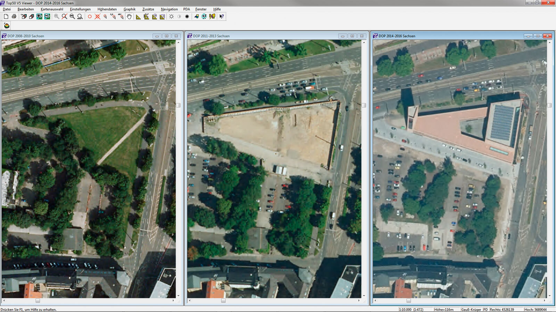Click the GPS pointer icon

(121, 16)
